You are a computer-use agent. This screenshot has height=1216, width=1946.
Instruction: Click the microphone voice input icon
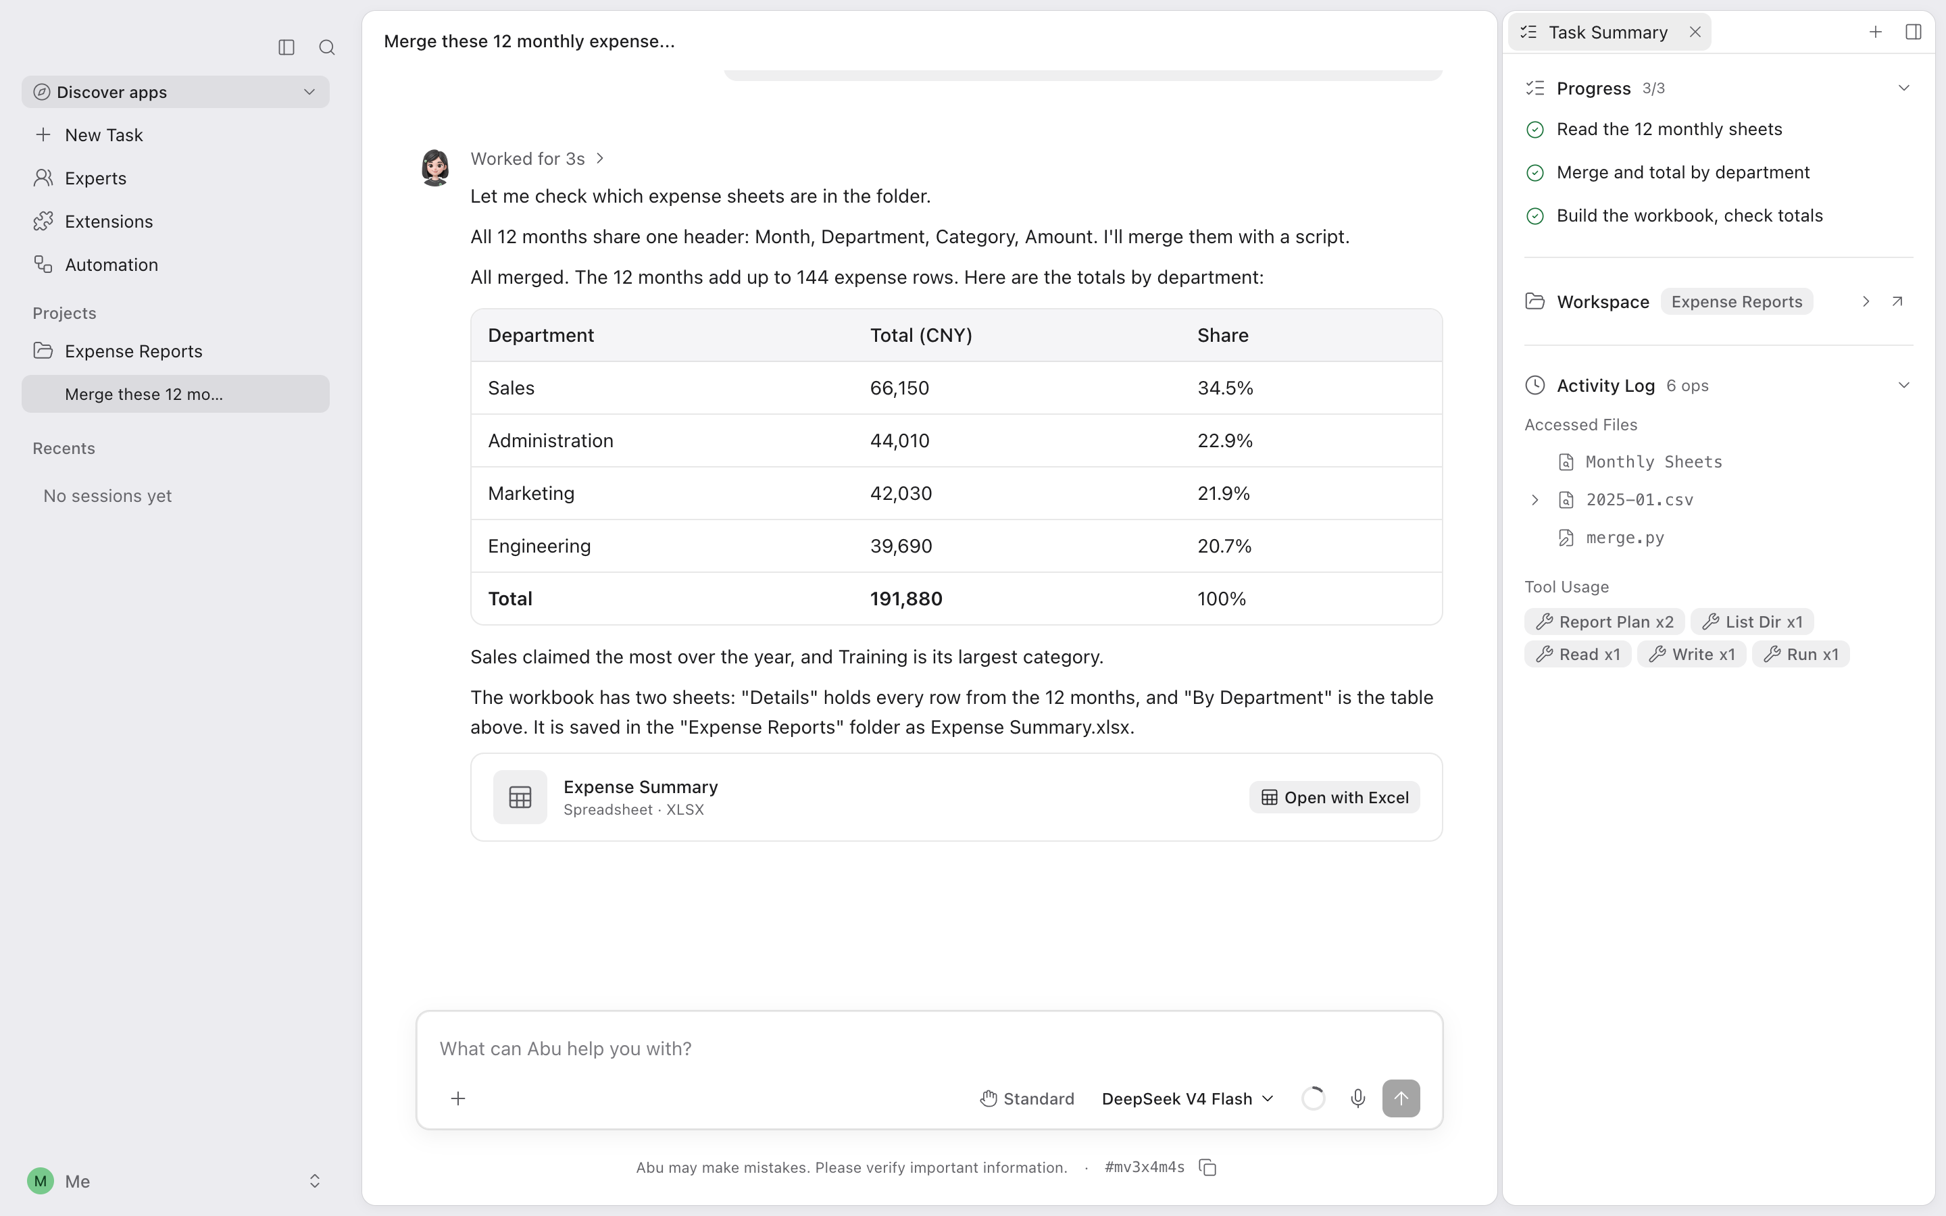click(1357, 1098)
